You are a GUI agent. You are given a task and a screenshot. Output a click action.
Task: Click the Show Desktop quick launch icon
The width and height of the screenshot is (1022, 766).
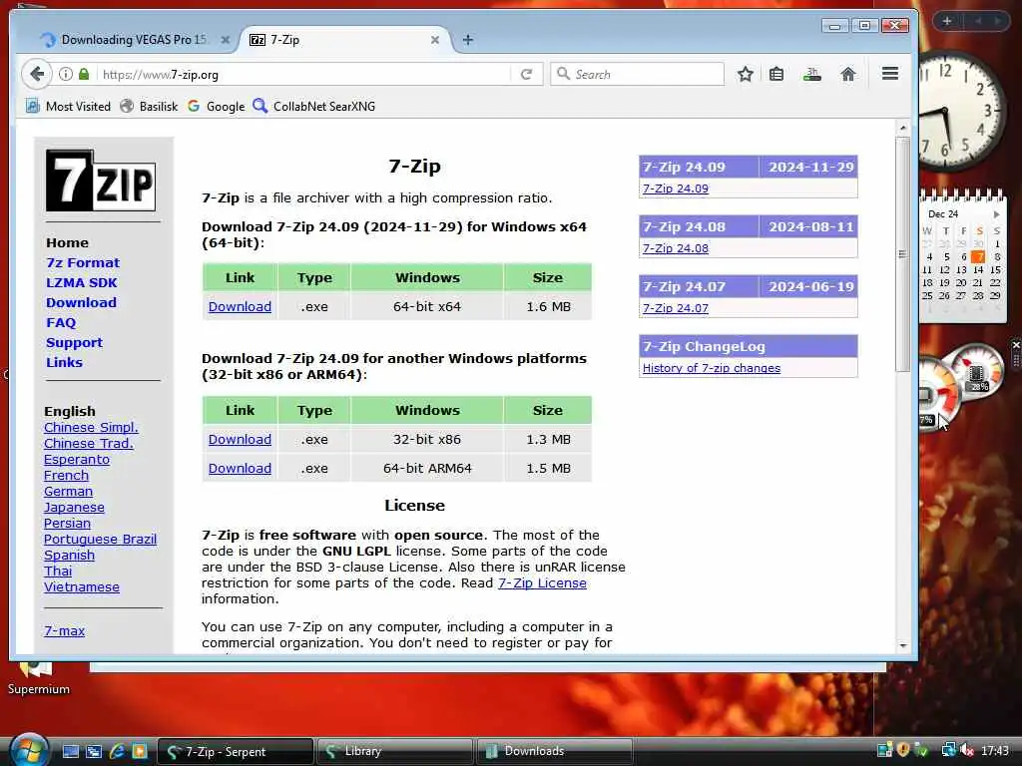(71, 751)
